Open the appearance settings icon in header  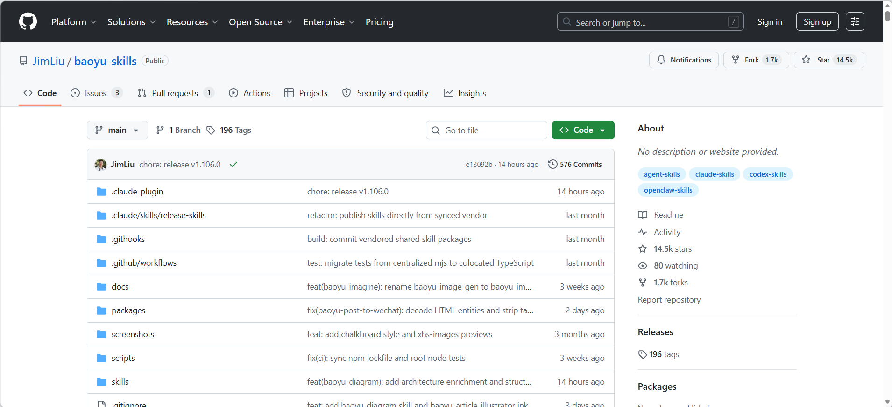coord(855,21)
